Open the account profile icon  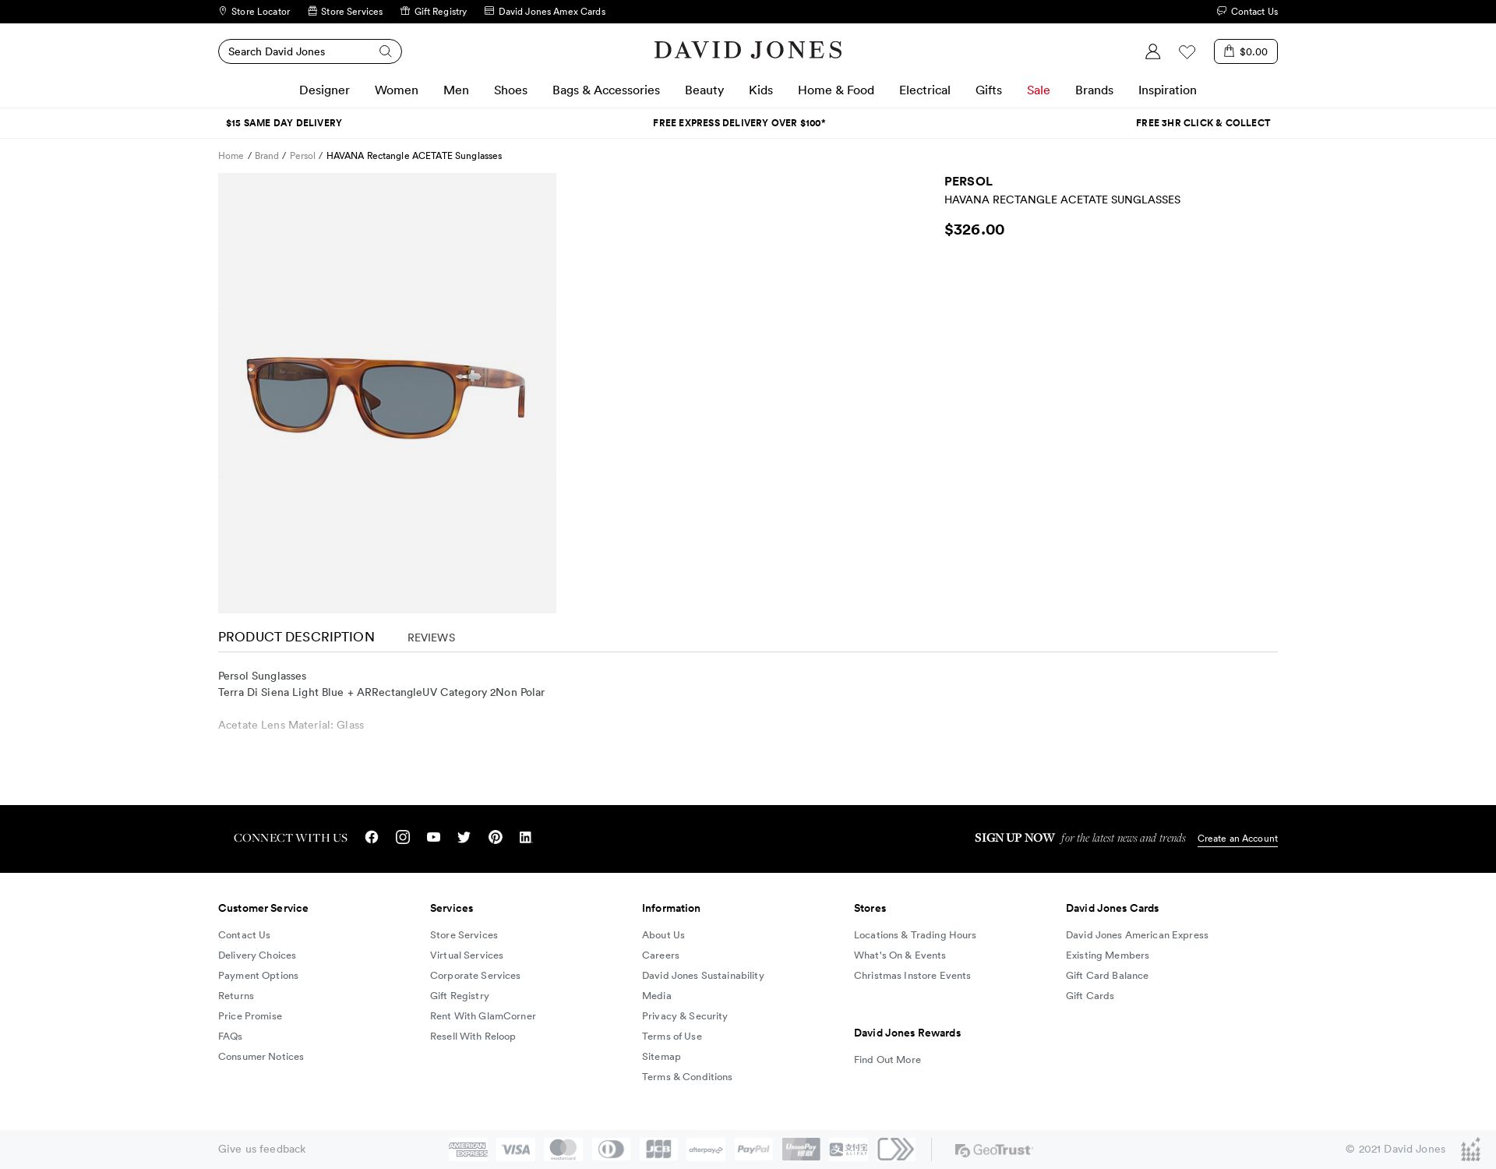pos(1152,51)
